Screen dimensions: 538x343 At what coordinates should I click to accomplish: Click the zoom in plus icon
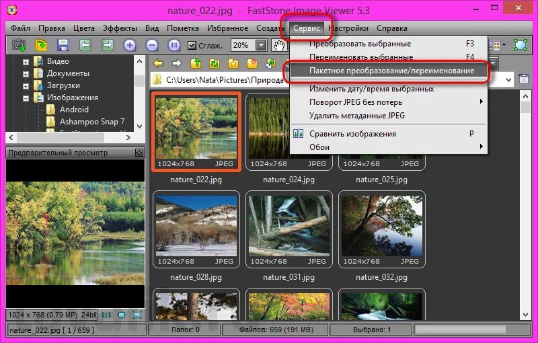tap(130, 45)
